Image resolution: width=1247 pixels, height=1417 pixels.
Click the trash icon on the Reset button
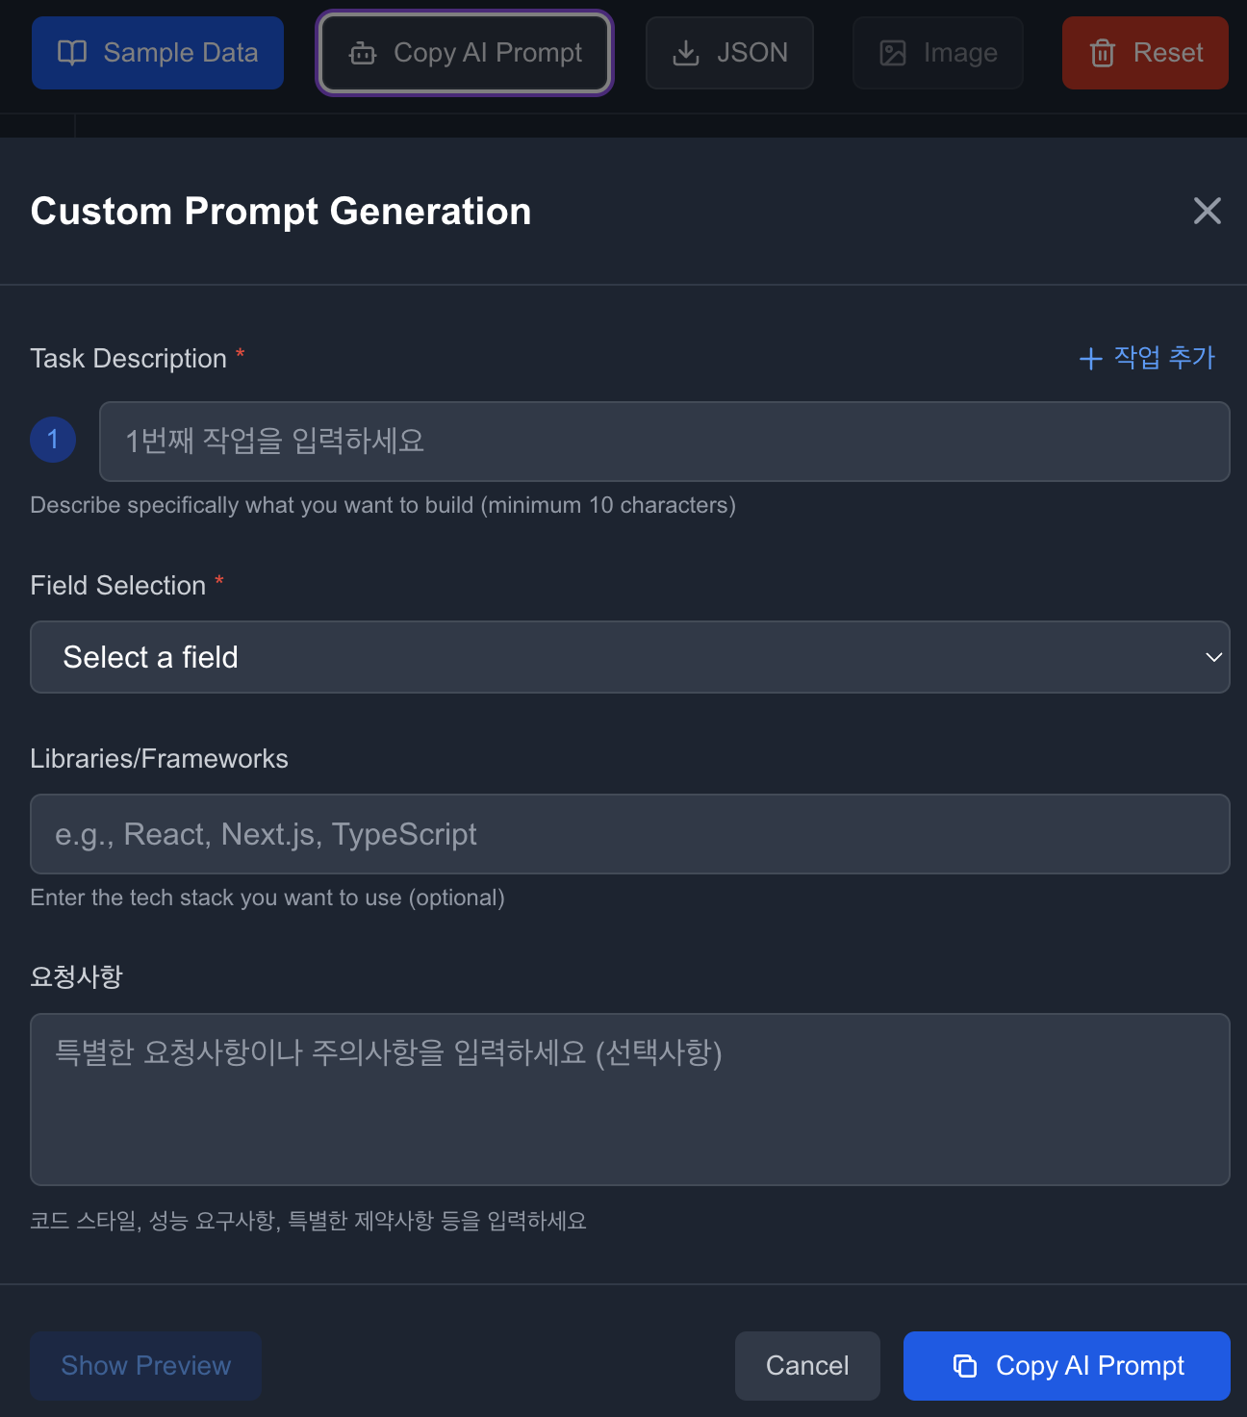(x=1102, y=53)
